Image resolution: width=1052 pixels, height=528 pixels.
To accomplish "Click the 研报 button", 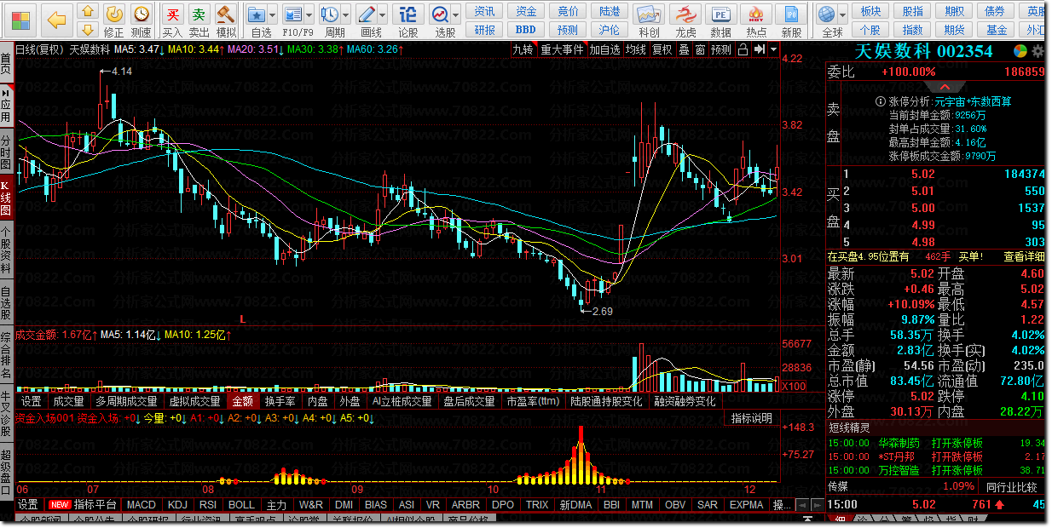I will [x=484, y=30].
